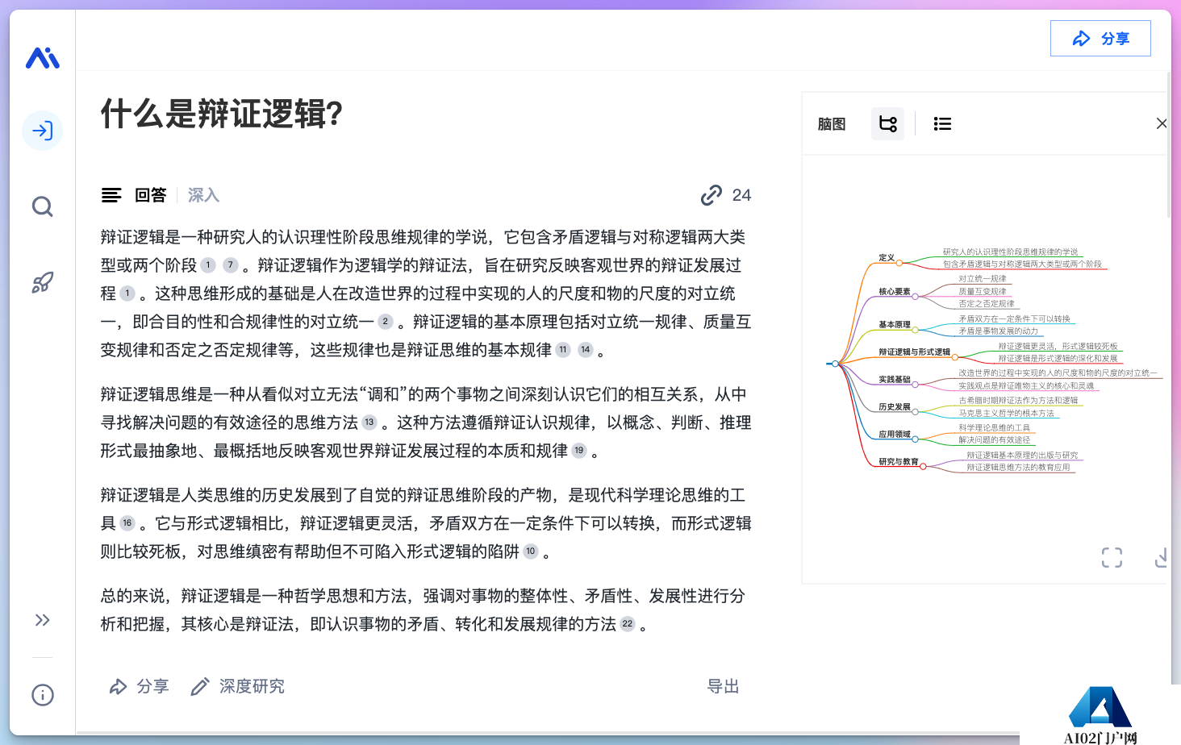Download the mind map image
This screenshot has width=1181, height=745.
pyautogui.click(x=1162, y=557)
